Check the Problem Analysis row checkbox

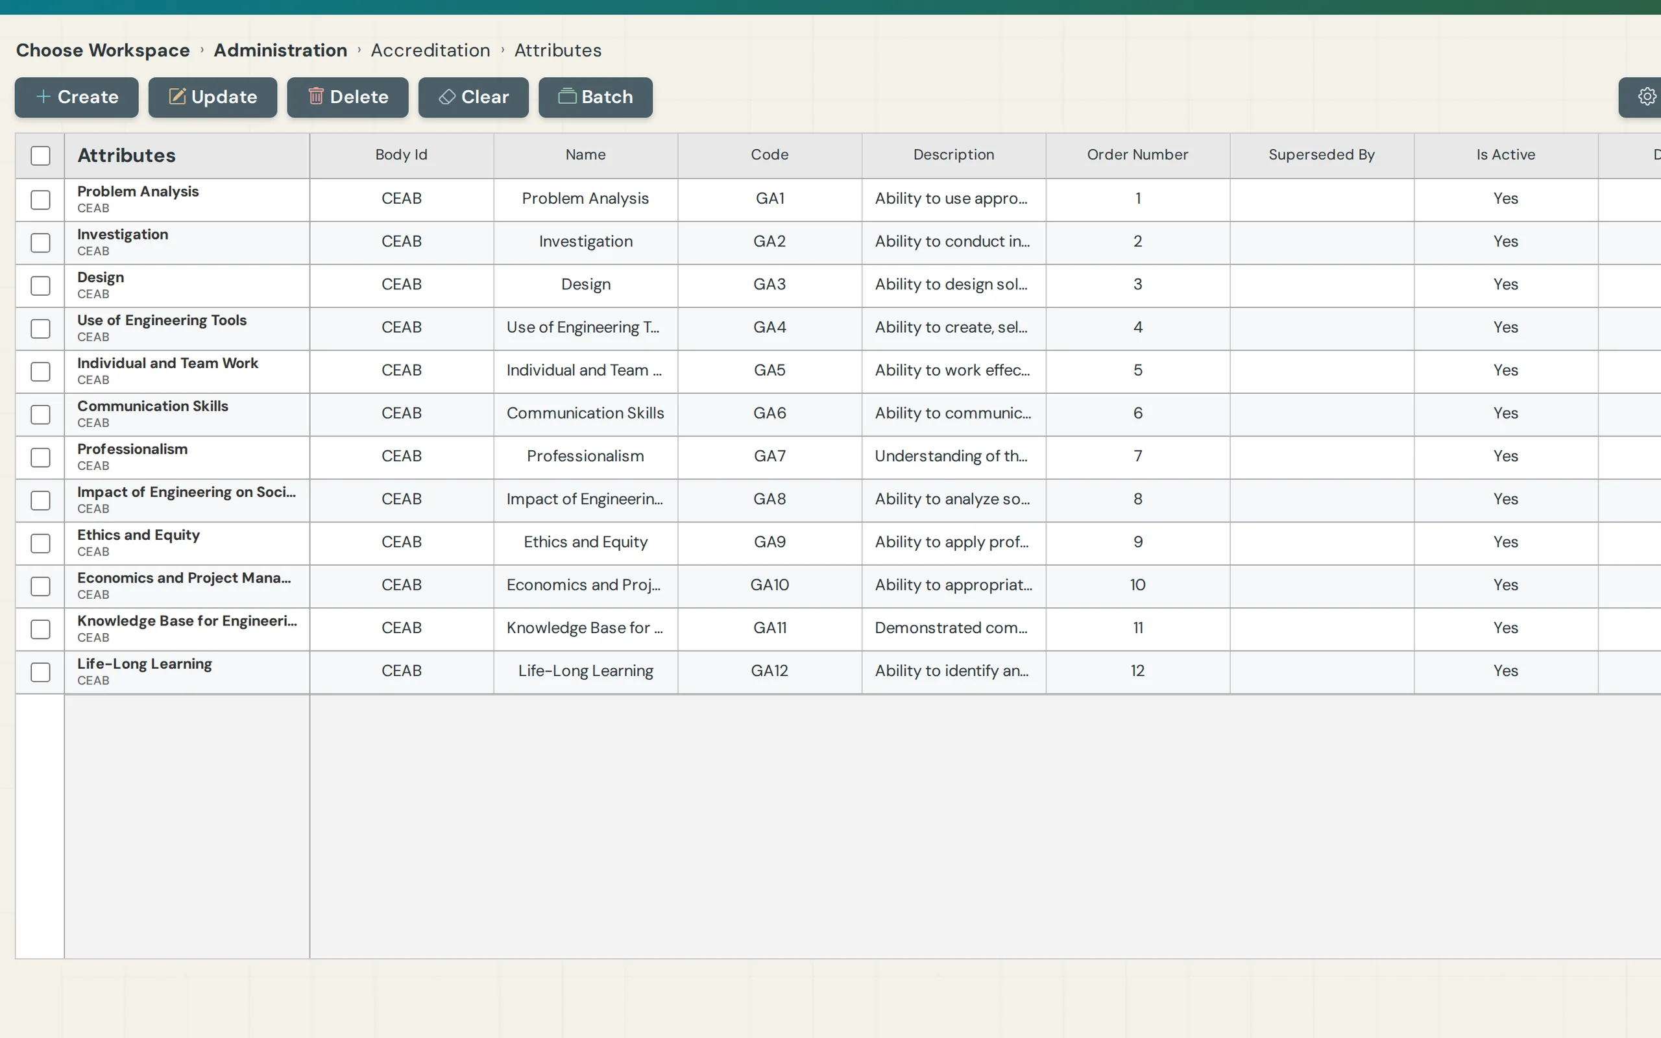pyautogui.click(x=40, y=200)
